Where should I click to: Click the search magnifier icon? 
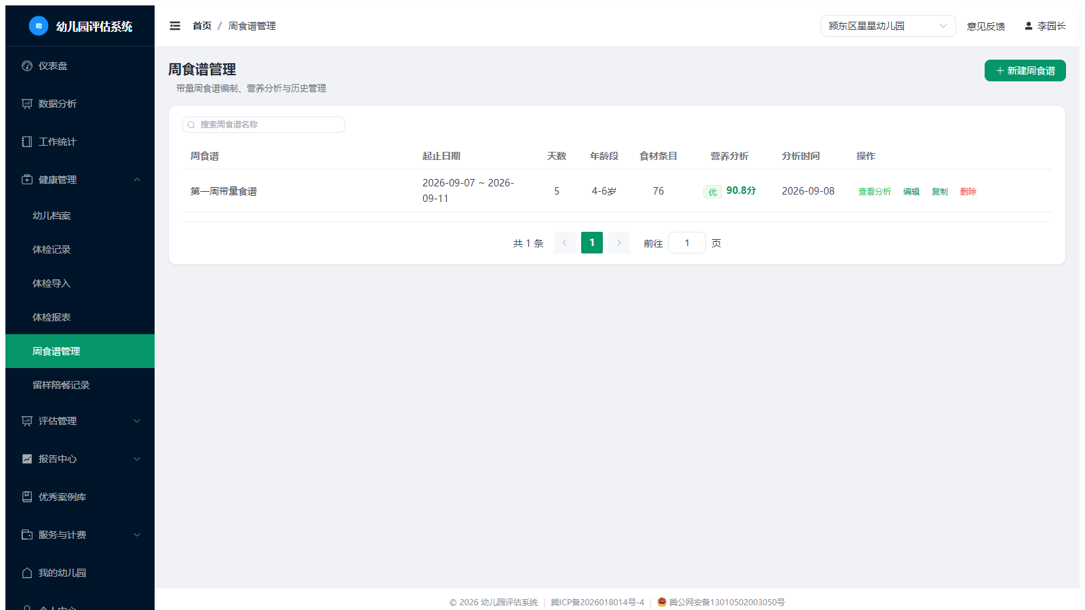(x=191, y=125)
